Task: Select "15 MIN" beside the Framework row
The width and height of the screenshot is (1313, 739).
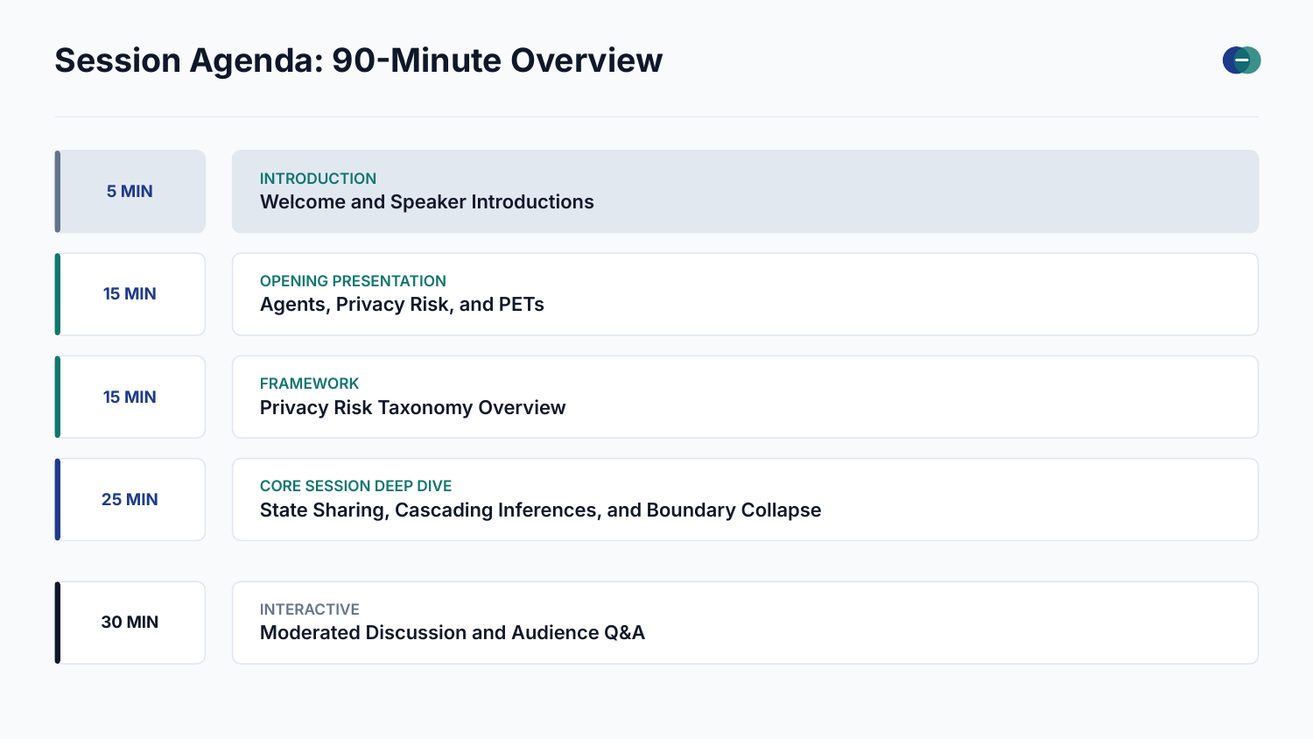Action: click(130, 397)
